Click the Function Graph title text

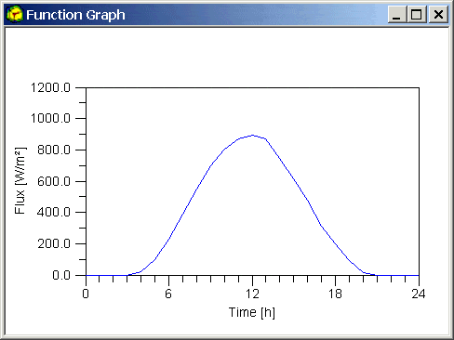[x=75, y=15]
